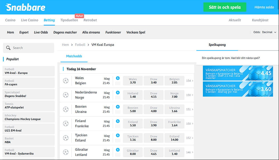Bet on Belgien at 2.05
The height and width of the screenshot is (160, 279).
pos(174,81)
